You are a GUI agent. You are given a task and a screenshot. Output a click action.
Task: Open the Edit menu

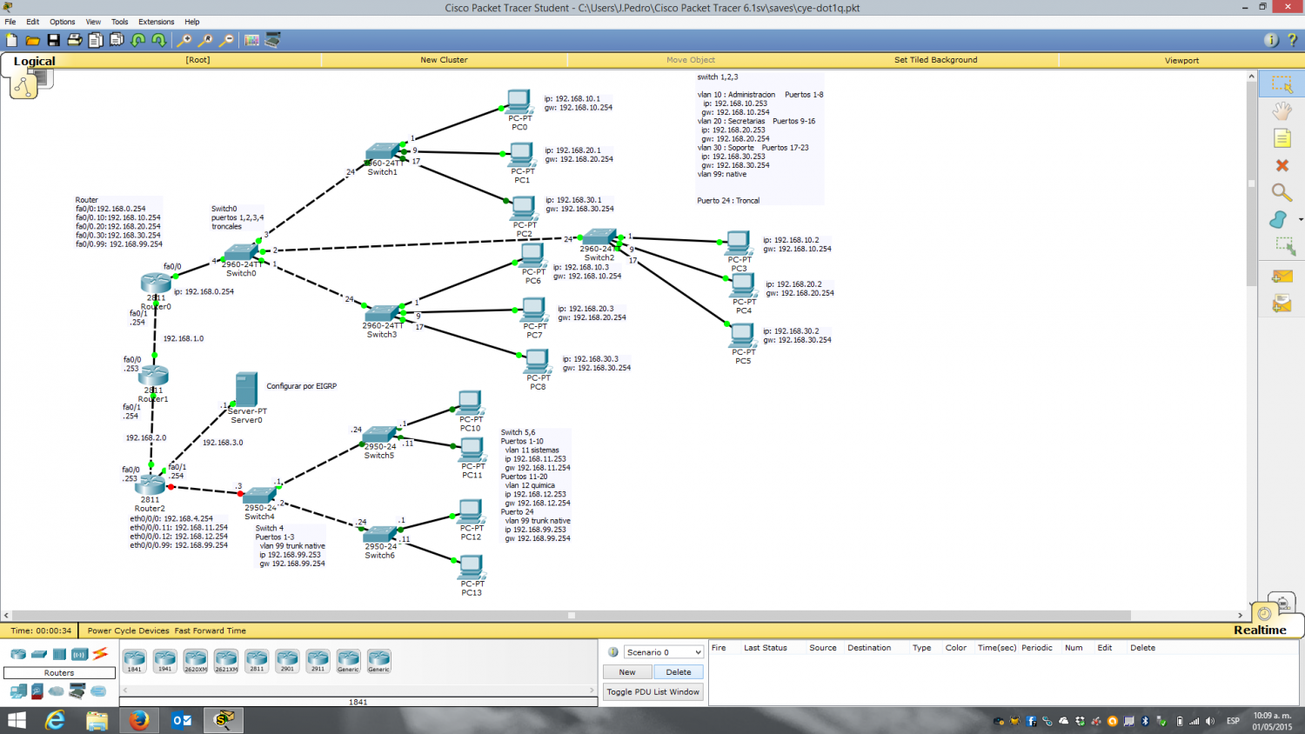click(32, 22)
